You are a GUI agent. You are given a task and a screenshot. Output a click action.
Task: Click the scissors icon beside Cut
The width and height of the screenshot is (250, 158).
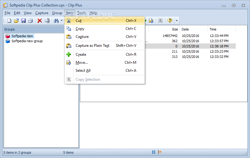pos(69,21)
